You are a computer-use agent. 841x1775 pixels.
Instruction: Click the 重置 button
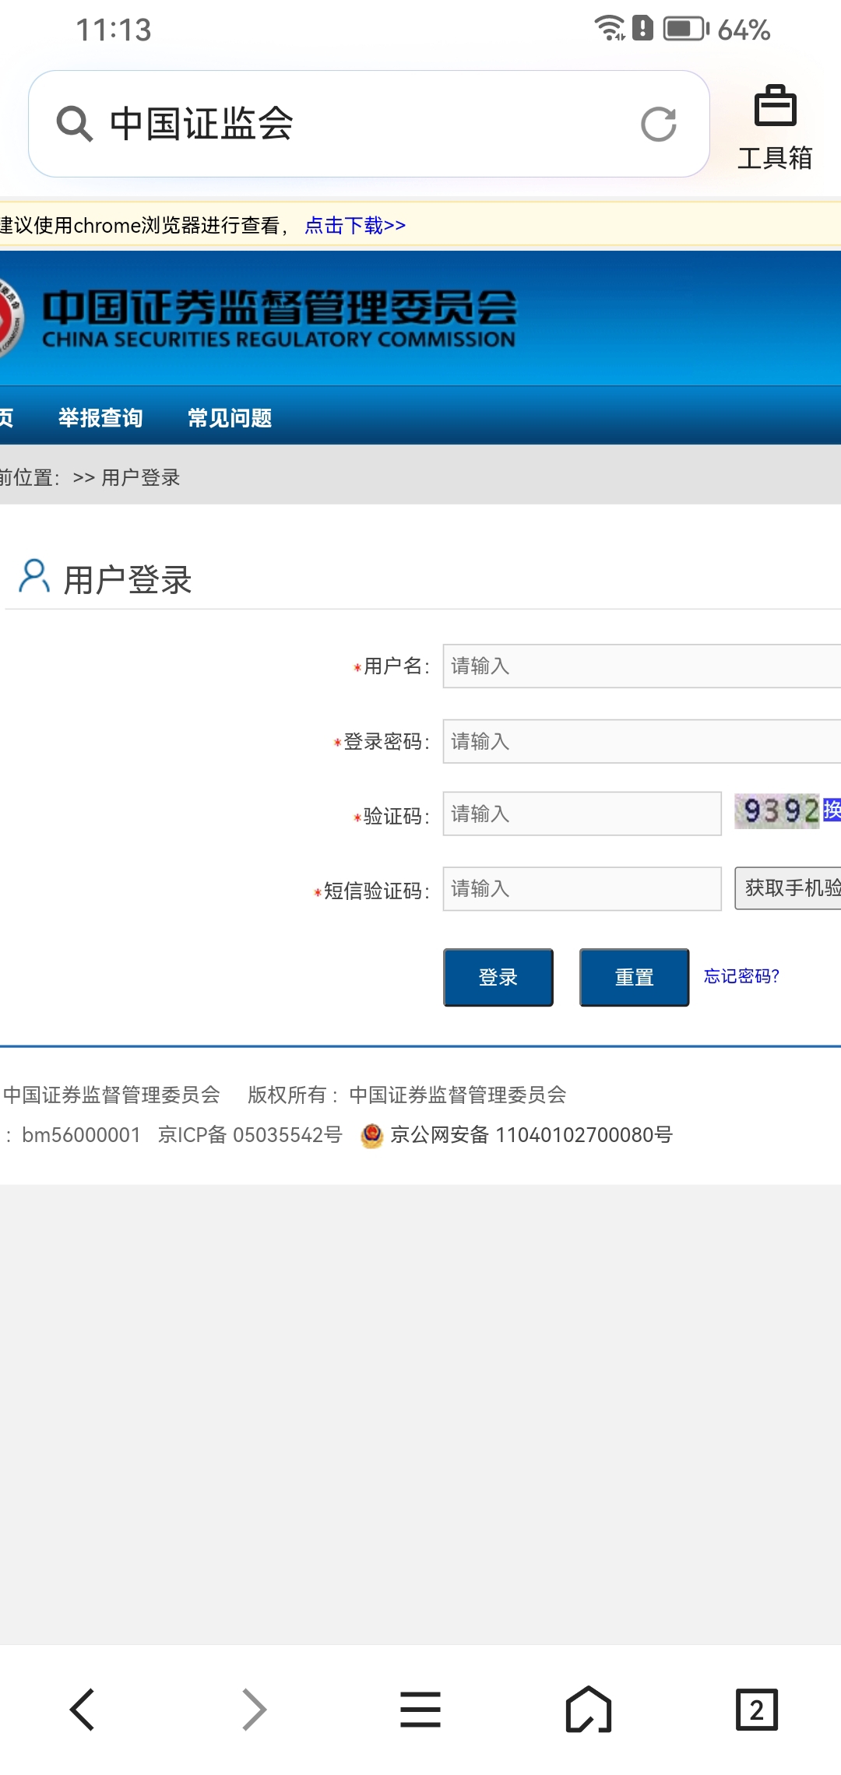[635, 977]
